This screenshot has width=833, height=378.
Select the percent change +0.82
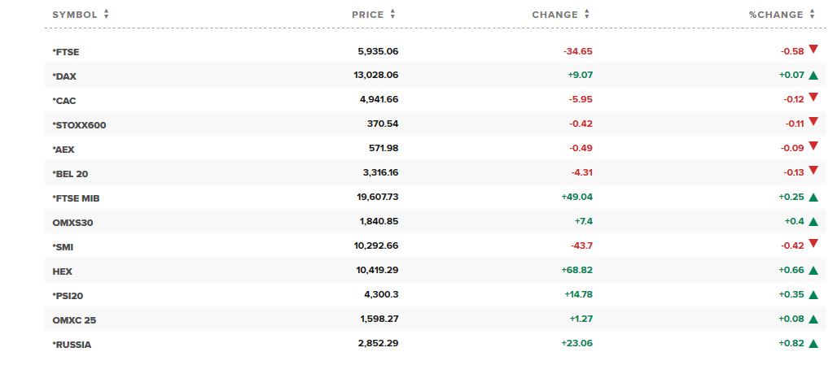(x=791, y=344)
